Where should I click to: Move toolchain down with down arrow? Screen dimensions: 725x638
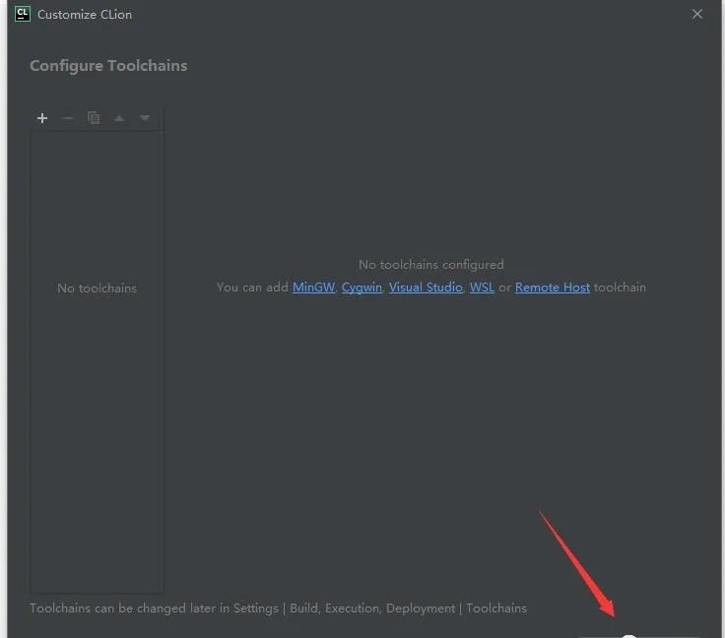pyautogui.click(x=145, y=118)
